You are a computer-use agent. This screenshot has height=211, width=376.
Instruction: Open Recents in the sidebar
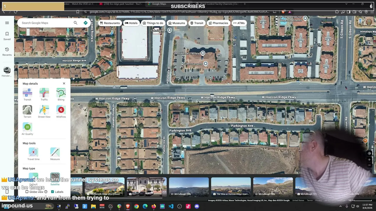pos(7,52)
